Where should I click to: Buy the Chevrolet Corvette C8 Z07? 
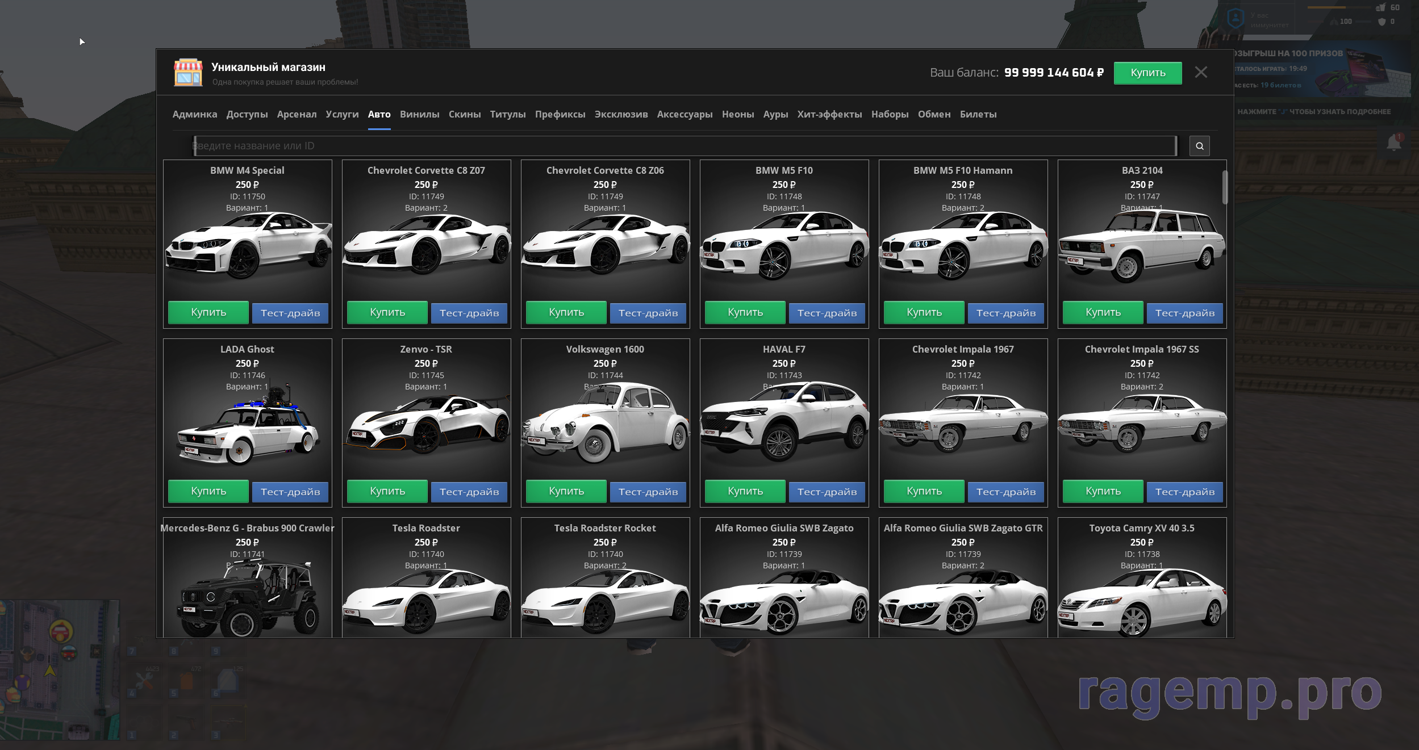(387, 312)
